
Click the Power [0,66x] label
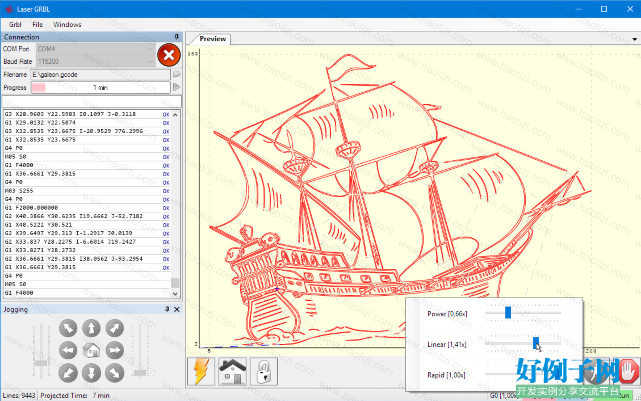447,314
